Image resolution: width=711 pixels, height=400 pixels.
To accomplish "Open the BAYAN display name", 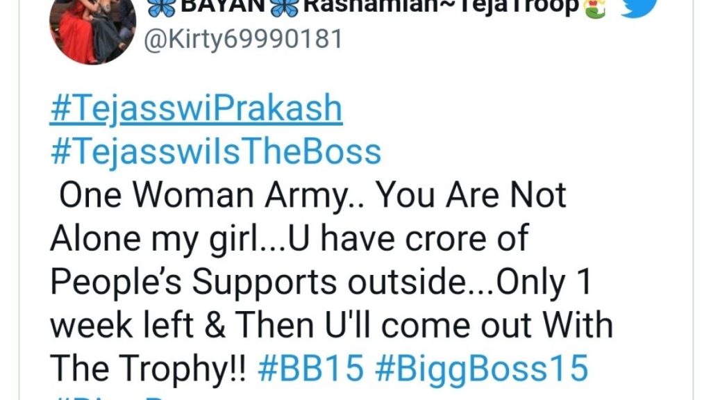I will click(x=223, y=6).
